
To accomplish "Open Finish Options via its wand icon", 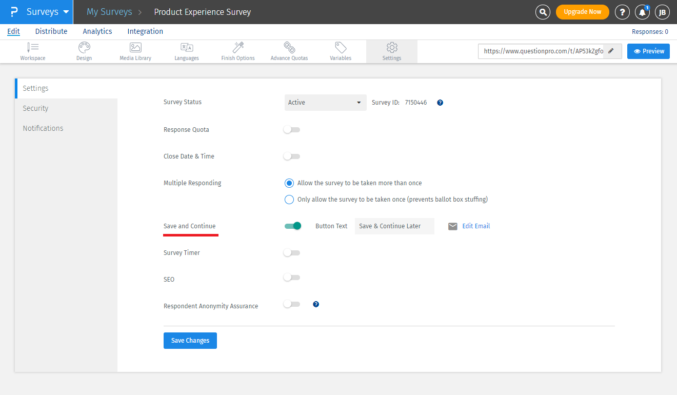I will pos(237,47).
